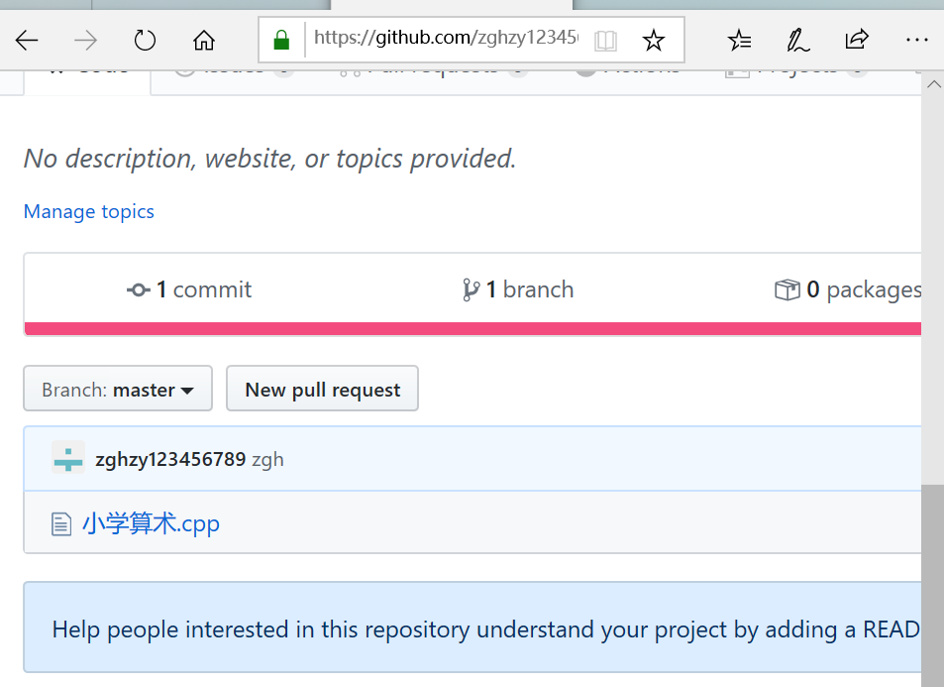Open the add notes pen icon
Screen dimensions: 944x687
pyautogui.click(x=797, y=41)
